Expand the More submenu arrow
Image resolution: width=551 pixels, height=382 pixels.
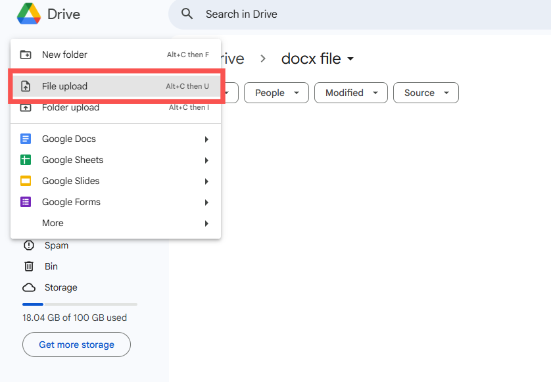(x=206, y=224)
